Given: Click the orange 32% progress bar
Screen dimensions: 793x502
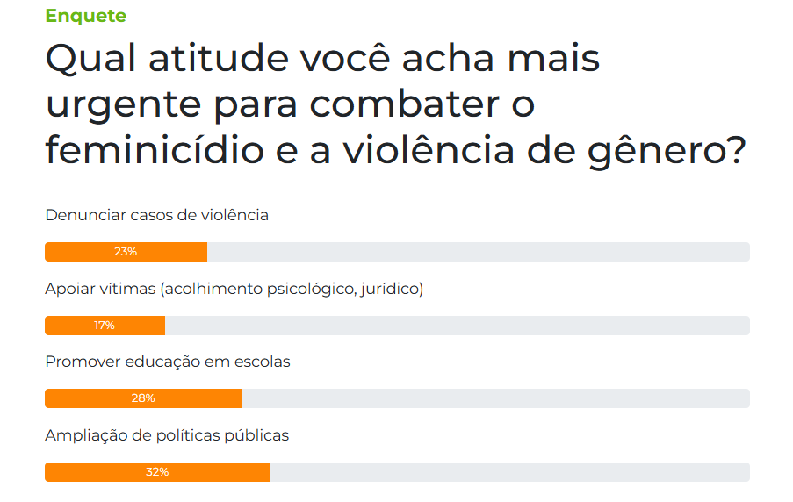Looking at the screenshot, I should [158, 472].
